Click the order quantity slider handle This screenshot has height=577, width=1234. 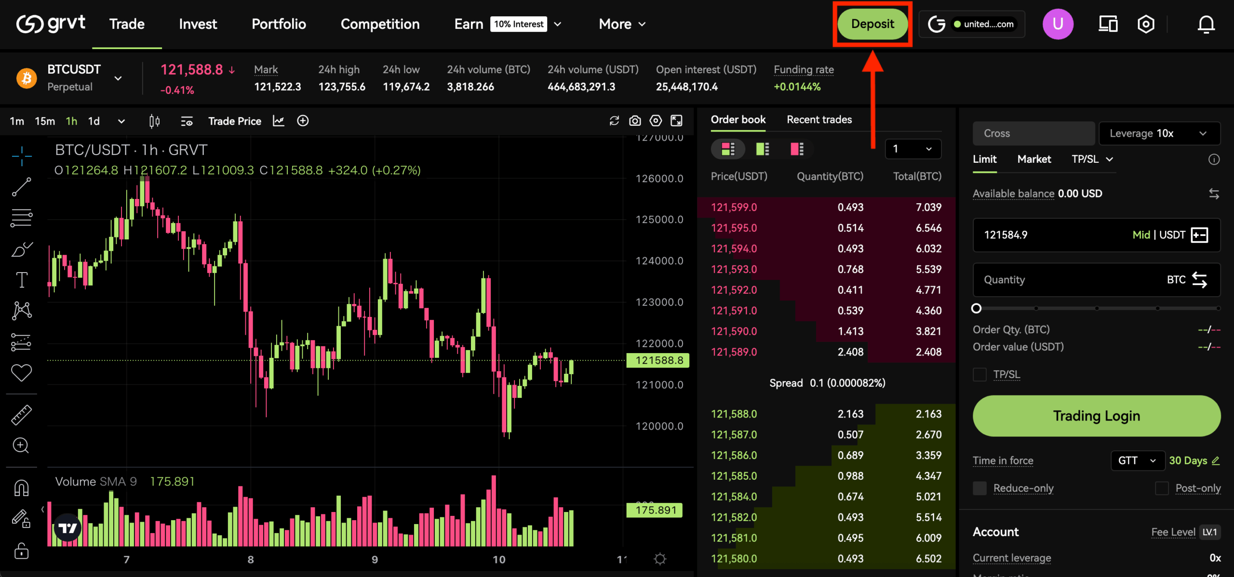click(976, 308)
